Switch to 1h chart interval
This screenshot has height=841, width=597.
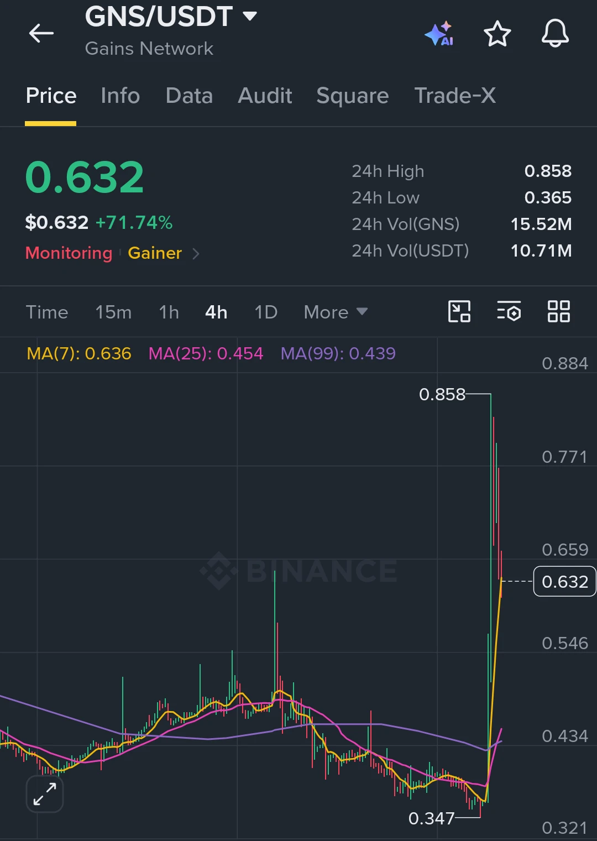pyautogui.click(x=169, y=312)
